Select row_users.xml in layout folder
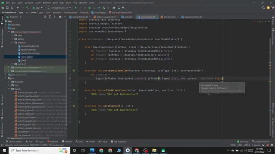The height and width of the screenshot is (154, 275). [x=24, y=135]
